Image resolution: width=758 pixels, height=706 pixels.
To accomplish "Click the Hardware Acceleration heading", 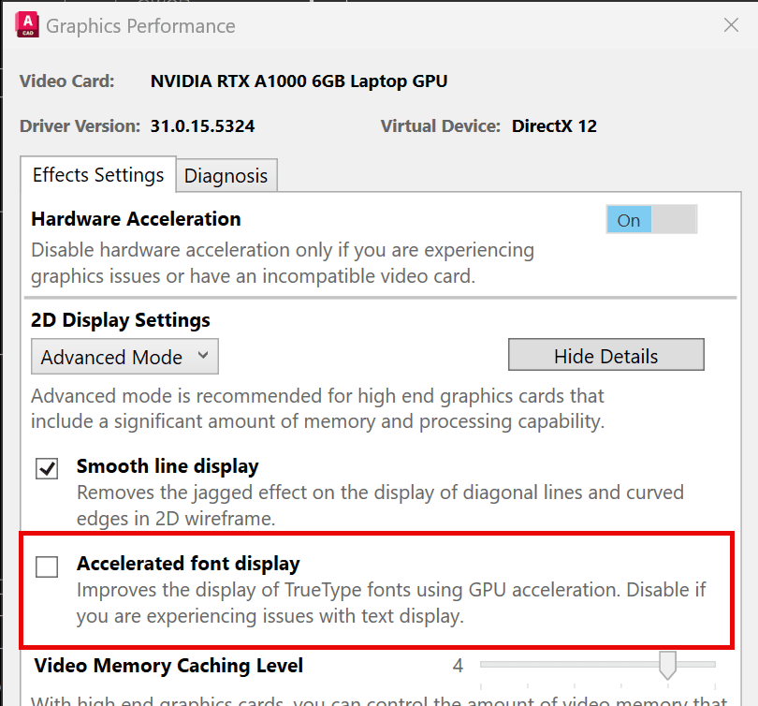I will tap(136, 219).
